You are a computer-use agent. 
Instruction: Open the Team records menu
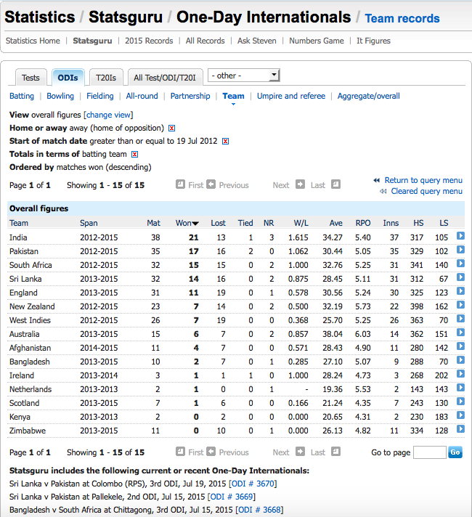click(x=233, y=96)
